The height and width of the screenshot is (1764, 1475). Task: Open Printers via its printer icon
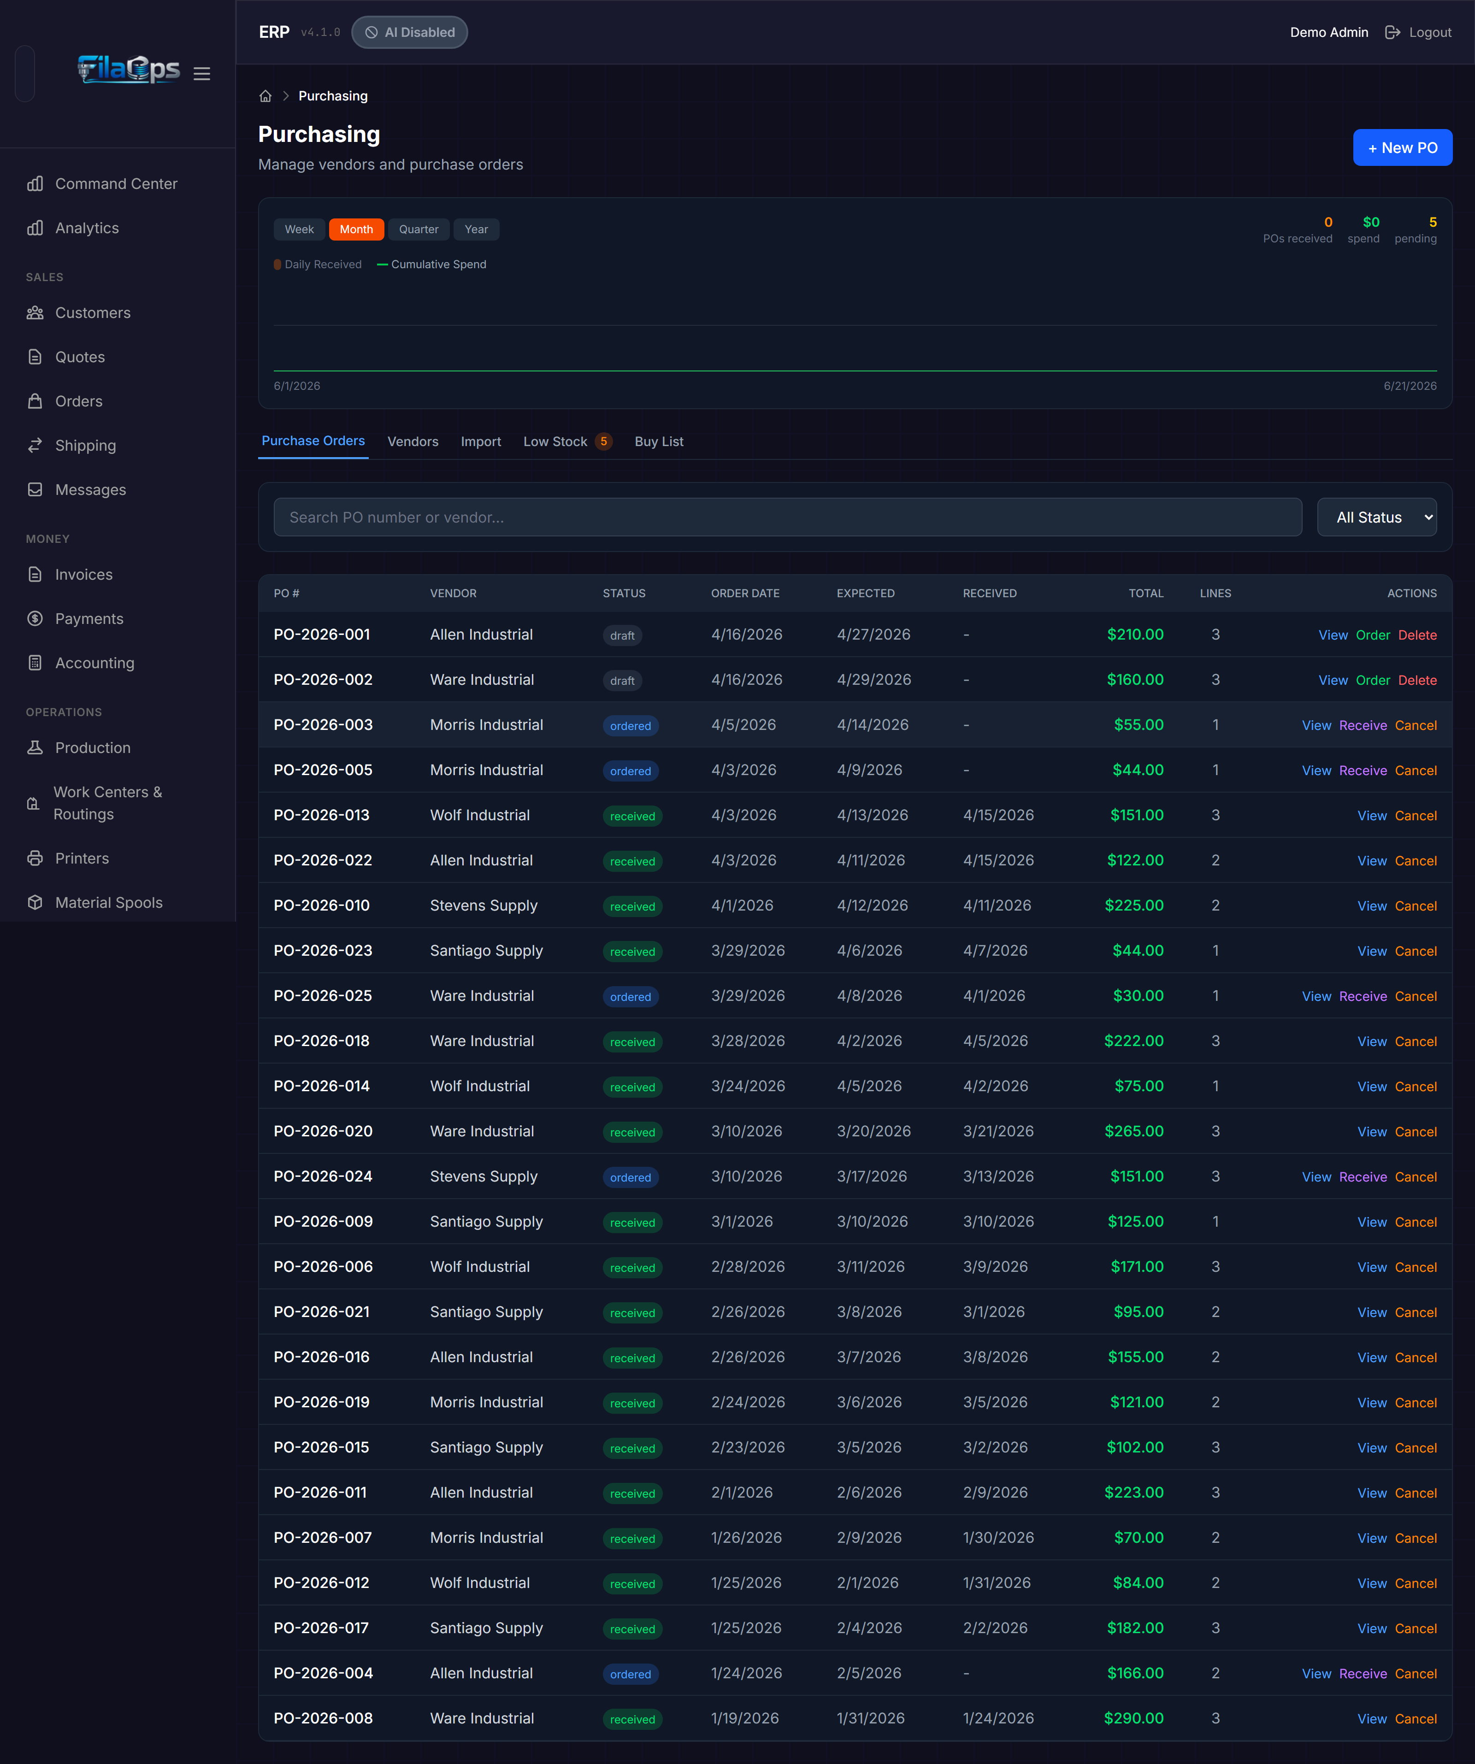pyautogui.click(x=35, y=858)
